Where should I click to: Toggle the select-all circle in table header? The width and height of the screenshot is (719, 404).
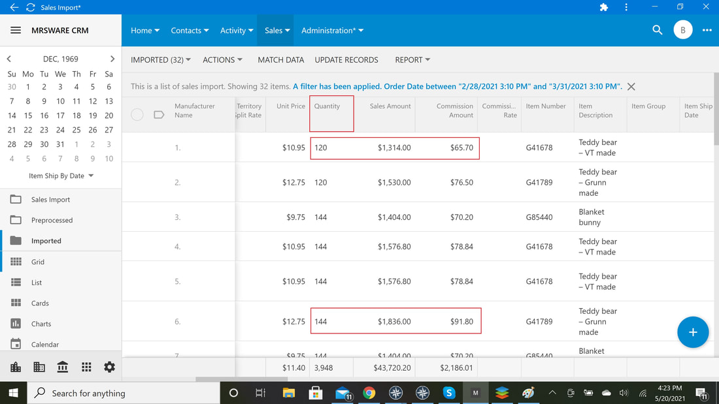pyautogui.click(x=137, y=114)
